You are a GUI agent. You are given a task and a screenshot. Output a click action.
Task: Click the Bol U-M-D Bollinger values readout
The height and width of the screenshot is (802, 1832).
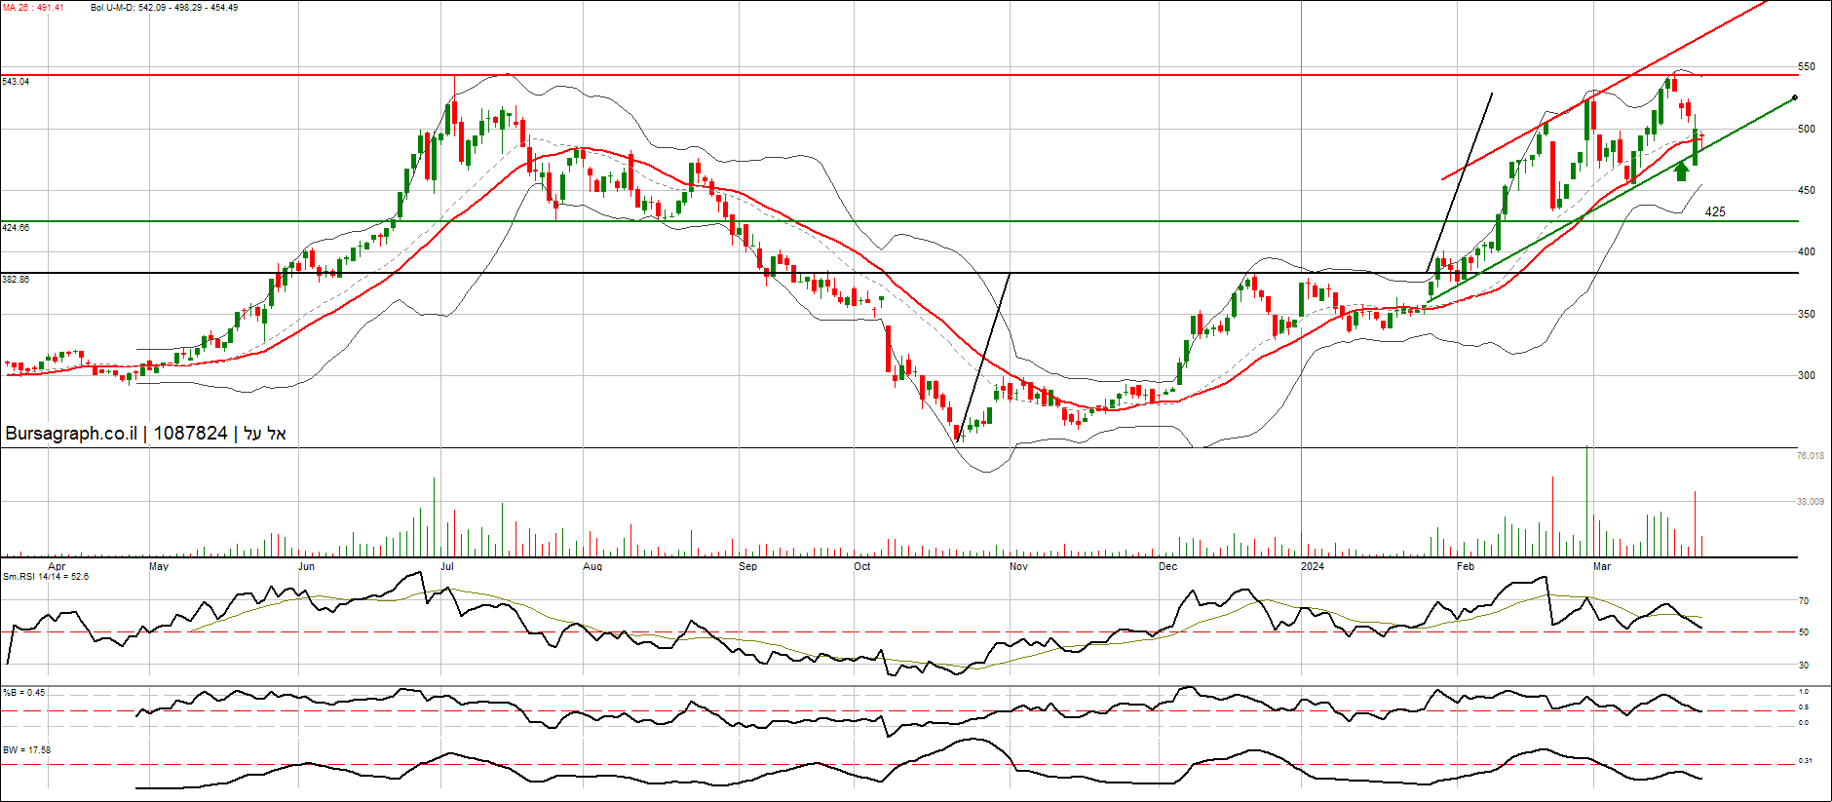[164, 8]
